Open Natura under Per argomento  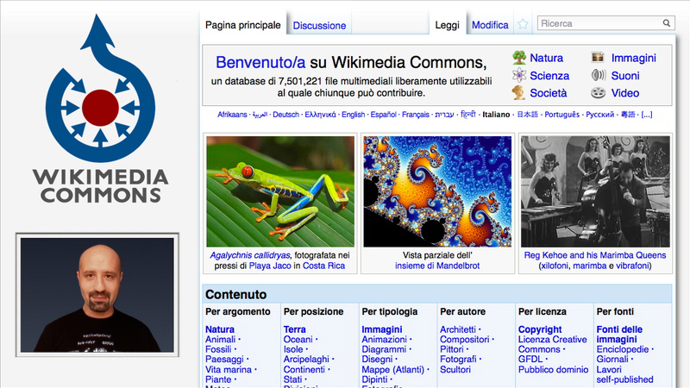[x=220, y=329]
